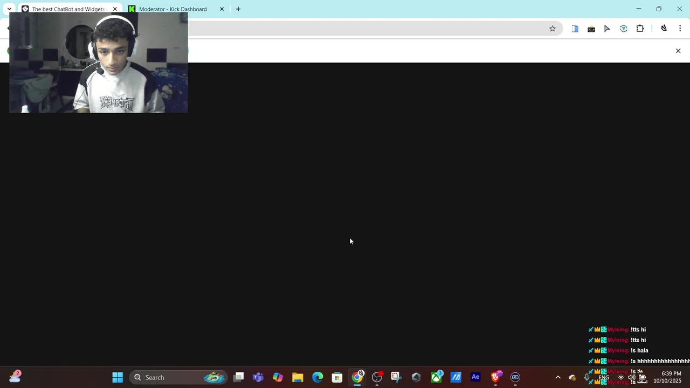690x388 pixels.
Task: Switch to The best ChatBot and Widgets tab
Action: tap(67, 9)
